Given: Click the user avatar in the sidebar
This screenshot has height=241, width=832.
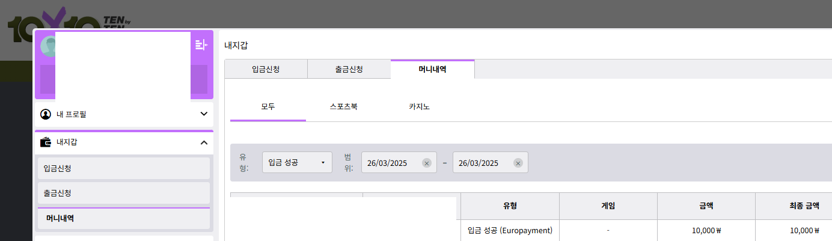Looking at the screenshot, I should point(47,47).
